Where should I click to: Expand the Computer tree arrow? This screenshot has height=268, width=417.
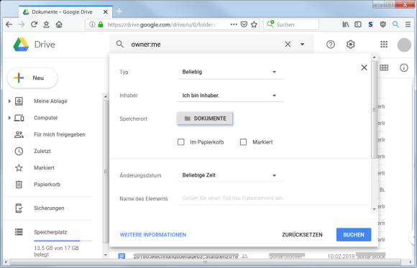click(9, 118)
